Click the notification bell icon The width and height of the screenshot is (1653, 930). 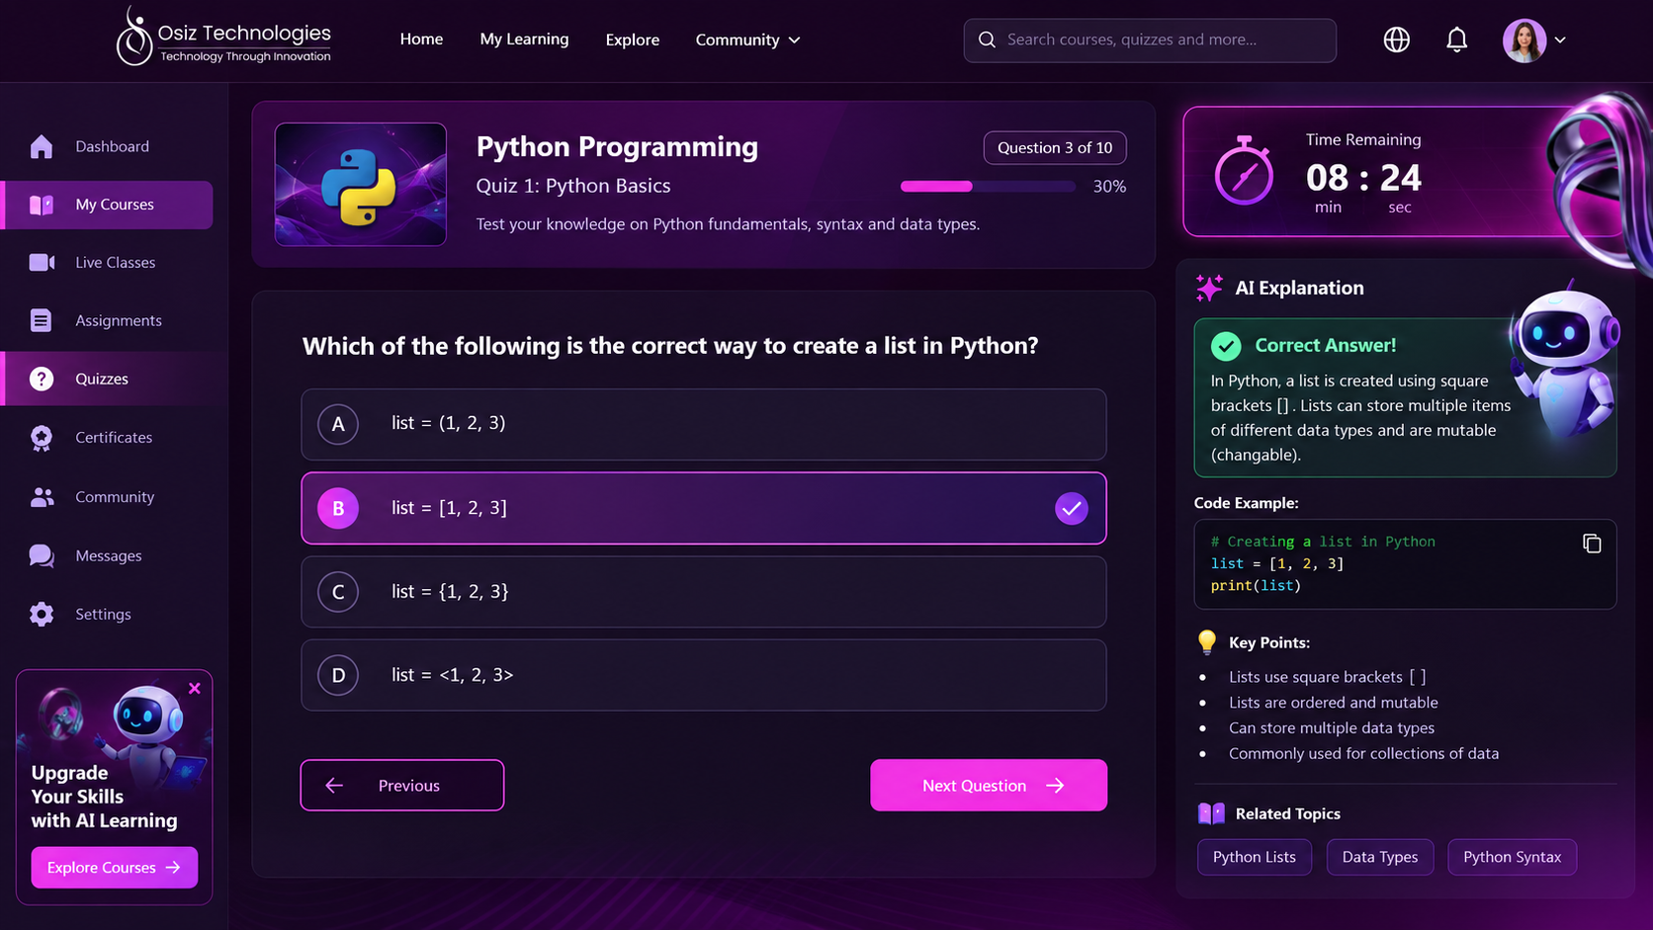click(x=1456, y=40)
